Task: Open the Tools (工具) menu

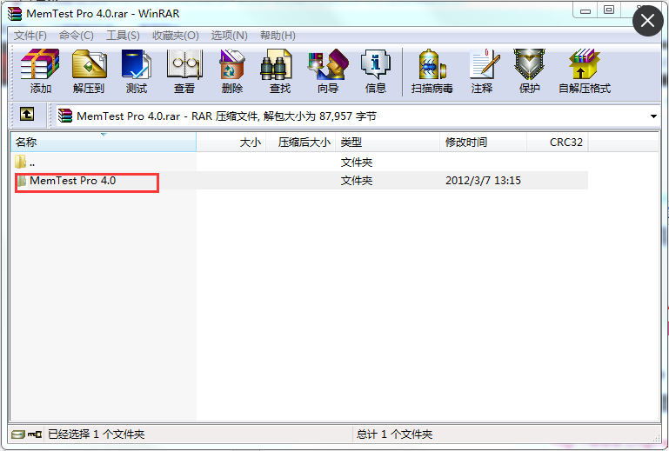Action: pyautogui.click(x=123, y=36)
